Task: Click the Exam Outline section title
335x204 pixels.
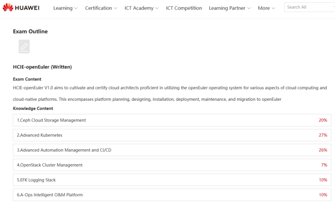Action: click(30, 31)
